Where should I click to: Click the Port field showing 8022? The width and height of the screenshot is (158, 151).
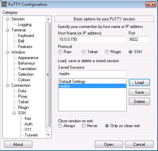(139, 39)
